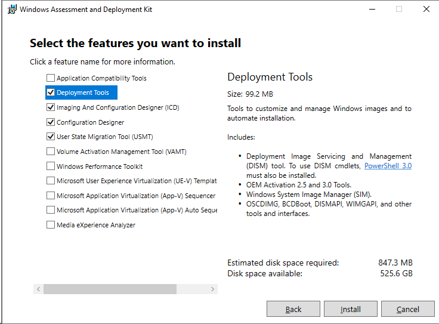Screen dimensions: 439x324
Task: Select the Windows Performance Toolkit feature name
Action: click(x=100, y=166)
